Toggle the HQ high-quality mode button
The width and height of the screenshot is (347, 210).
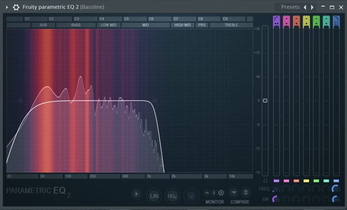pos(172,195)
